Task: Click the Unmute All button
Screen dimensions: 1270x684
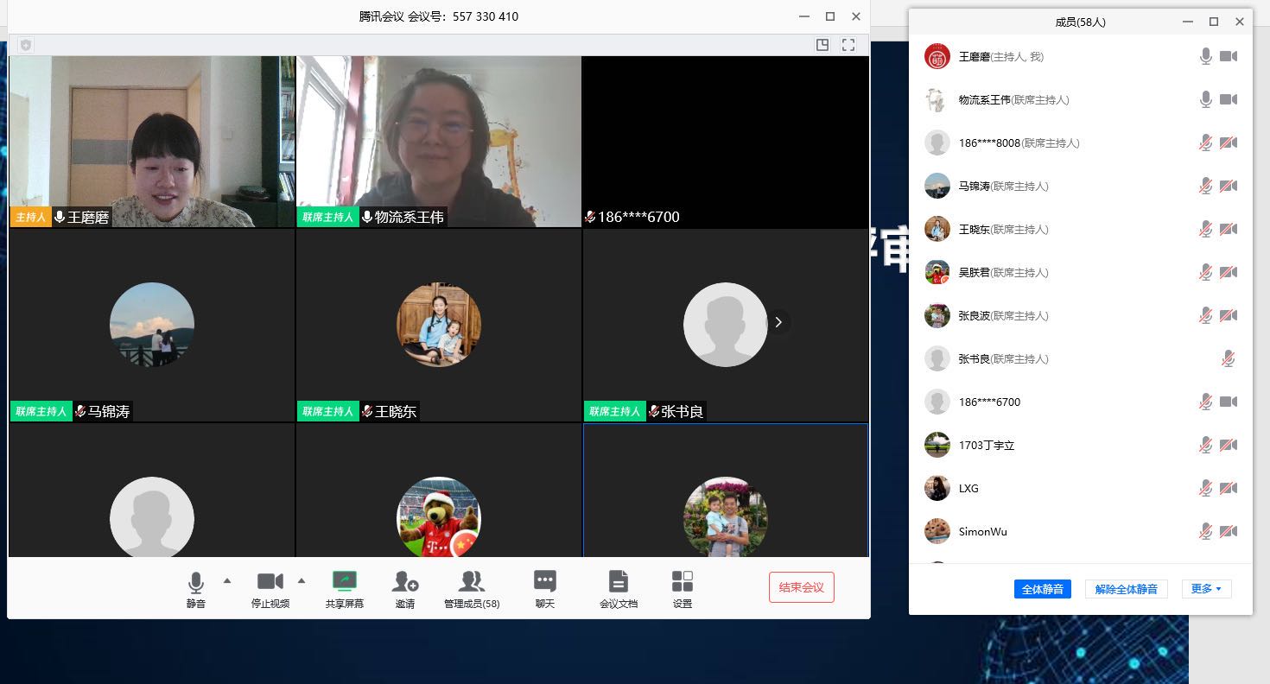Action: click(x=1127, y=589)
